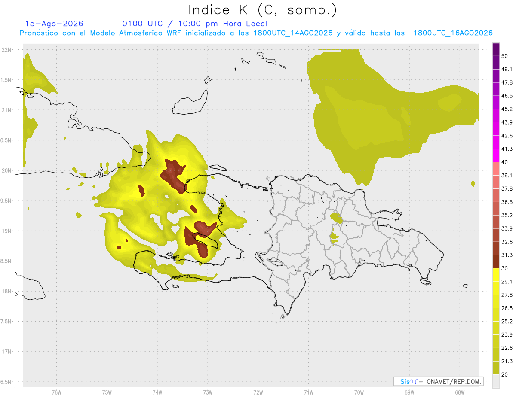The width and height of the screenshot is (516, 398).
Task: Click the "23.9" color scale value
Action: click(x=507, y=335)
